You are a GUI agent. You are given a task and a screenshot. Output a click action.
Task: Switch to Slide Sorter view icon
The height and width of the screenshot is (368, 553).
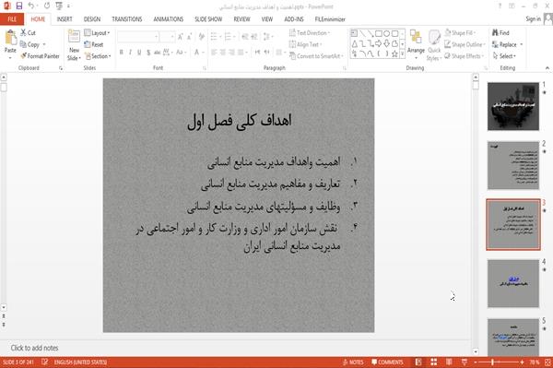point(434,362)
